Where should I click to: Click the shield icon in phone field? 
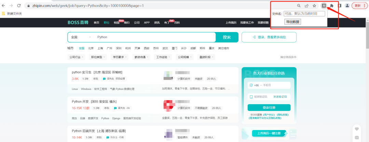[251, 85]
